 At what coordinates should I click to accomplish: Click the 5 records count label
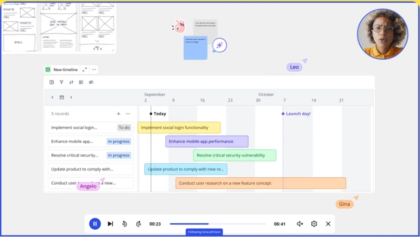60,114
